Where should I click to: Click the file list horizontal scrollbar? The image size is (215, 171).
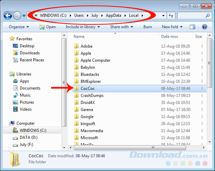[130, 148]
